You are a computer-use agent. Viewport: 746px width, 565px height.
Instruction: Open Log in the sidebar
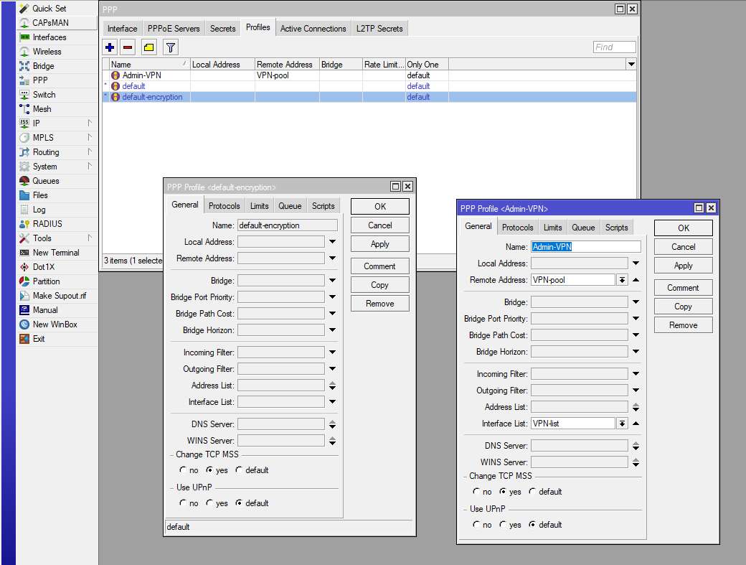(39, 210)
